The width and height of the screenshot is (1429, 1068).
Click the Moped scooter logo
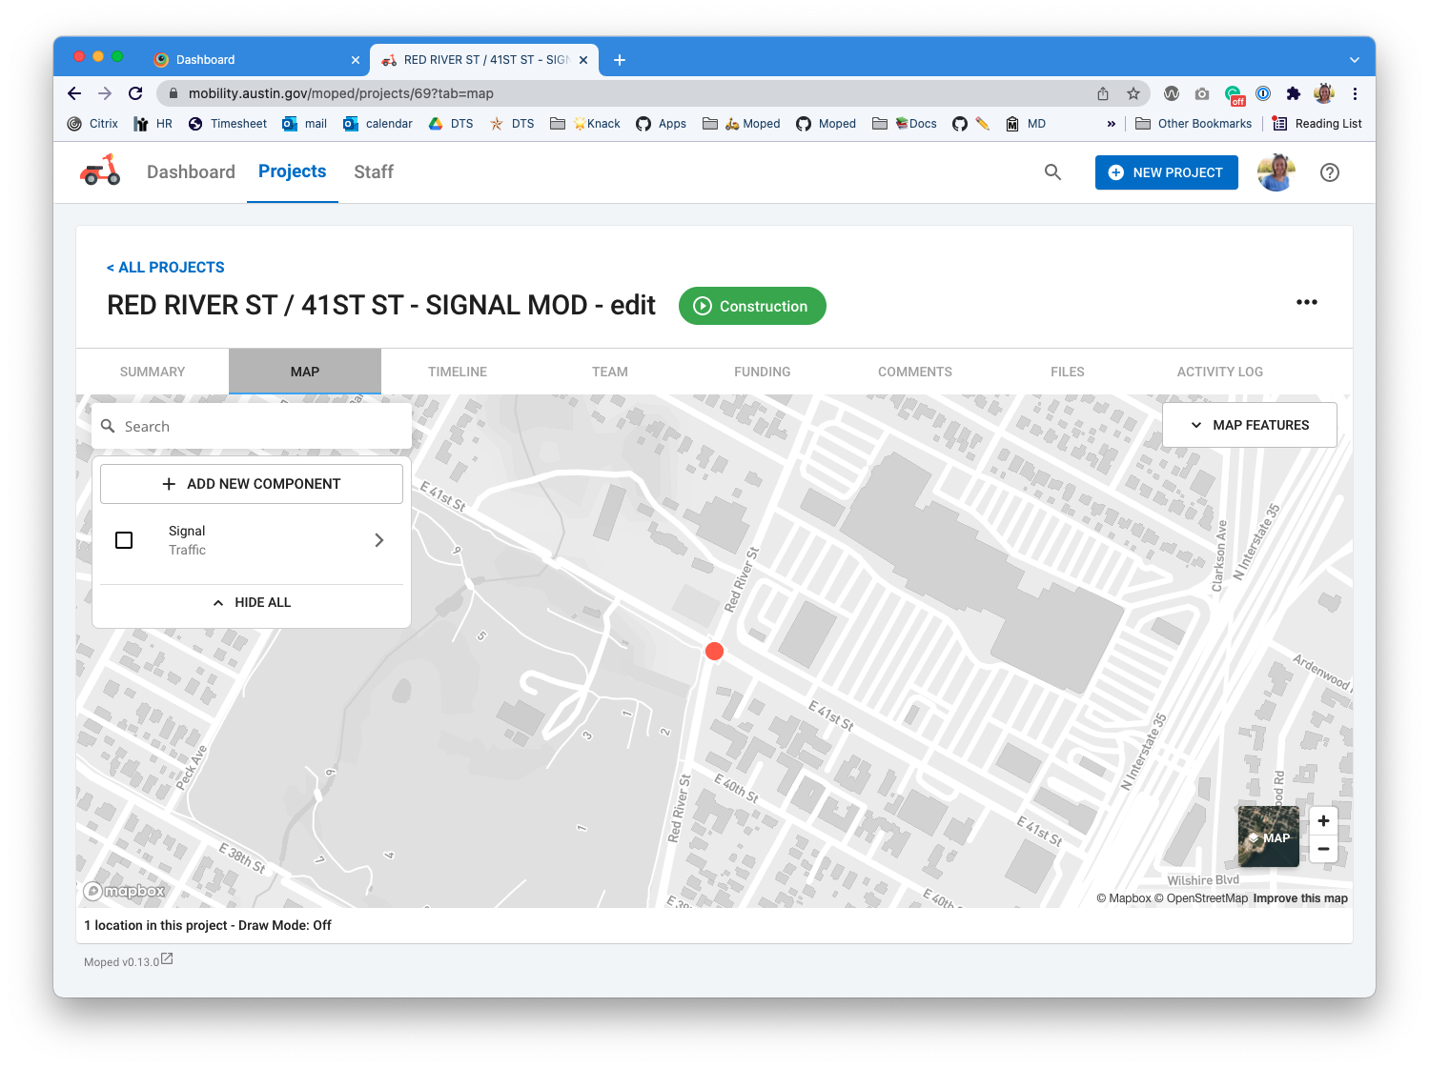point(101,171)
